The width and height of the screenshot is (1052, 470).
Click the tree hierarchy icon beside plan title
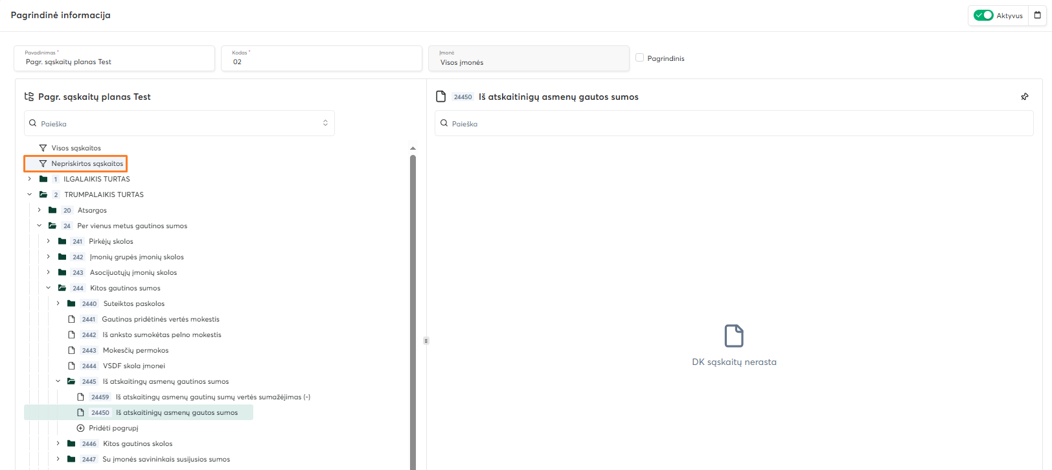(29, 97)
